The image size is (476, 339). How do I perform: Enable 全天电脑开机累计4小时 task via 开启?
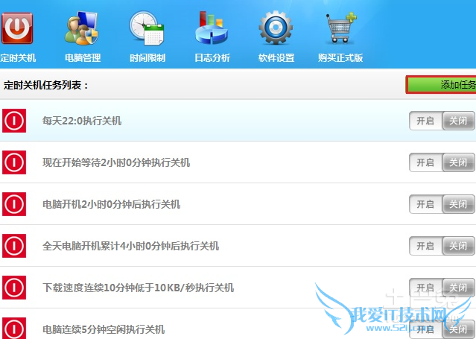click(x=425, y=246)
